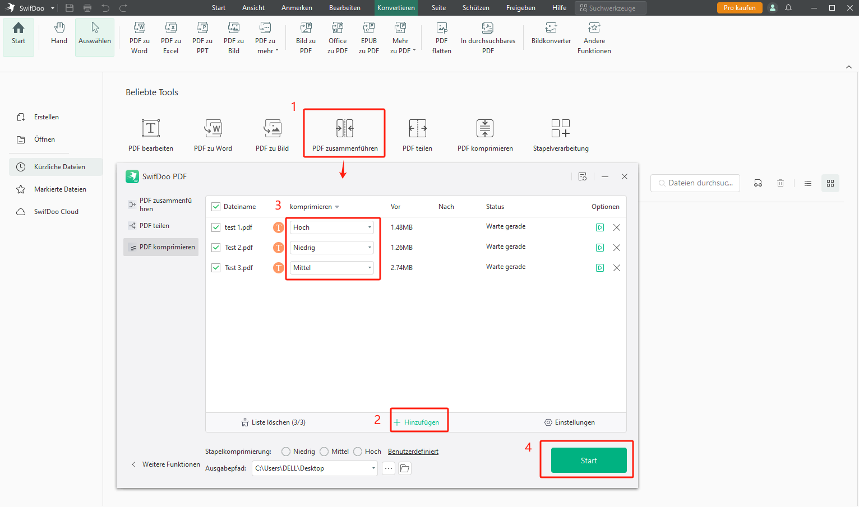This screenshot has width=859, height=507.
Task: Click Hinzufügen to add files
Action: click(x=417, y=422)
